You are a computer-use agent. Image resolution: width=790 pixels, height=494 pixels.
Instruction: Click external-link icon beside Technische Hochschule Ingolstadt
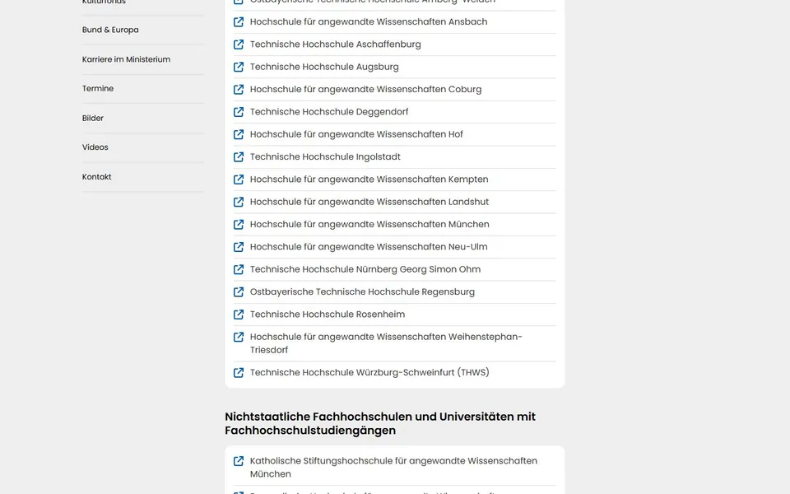239,157
